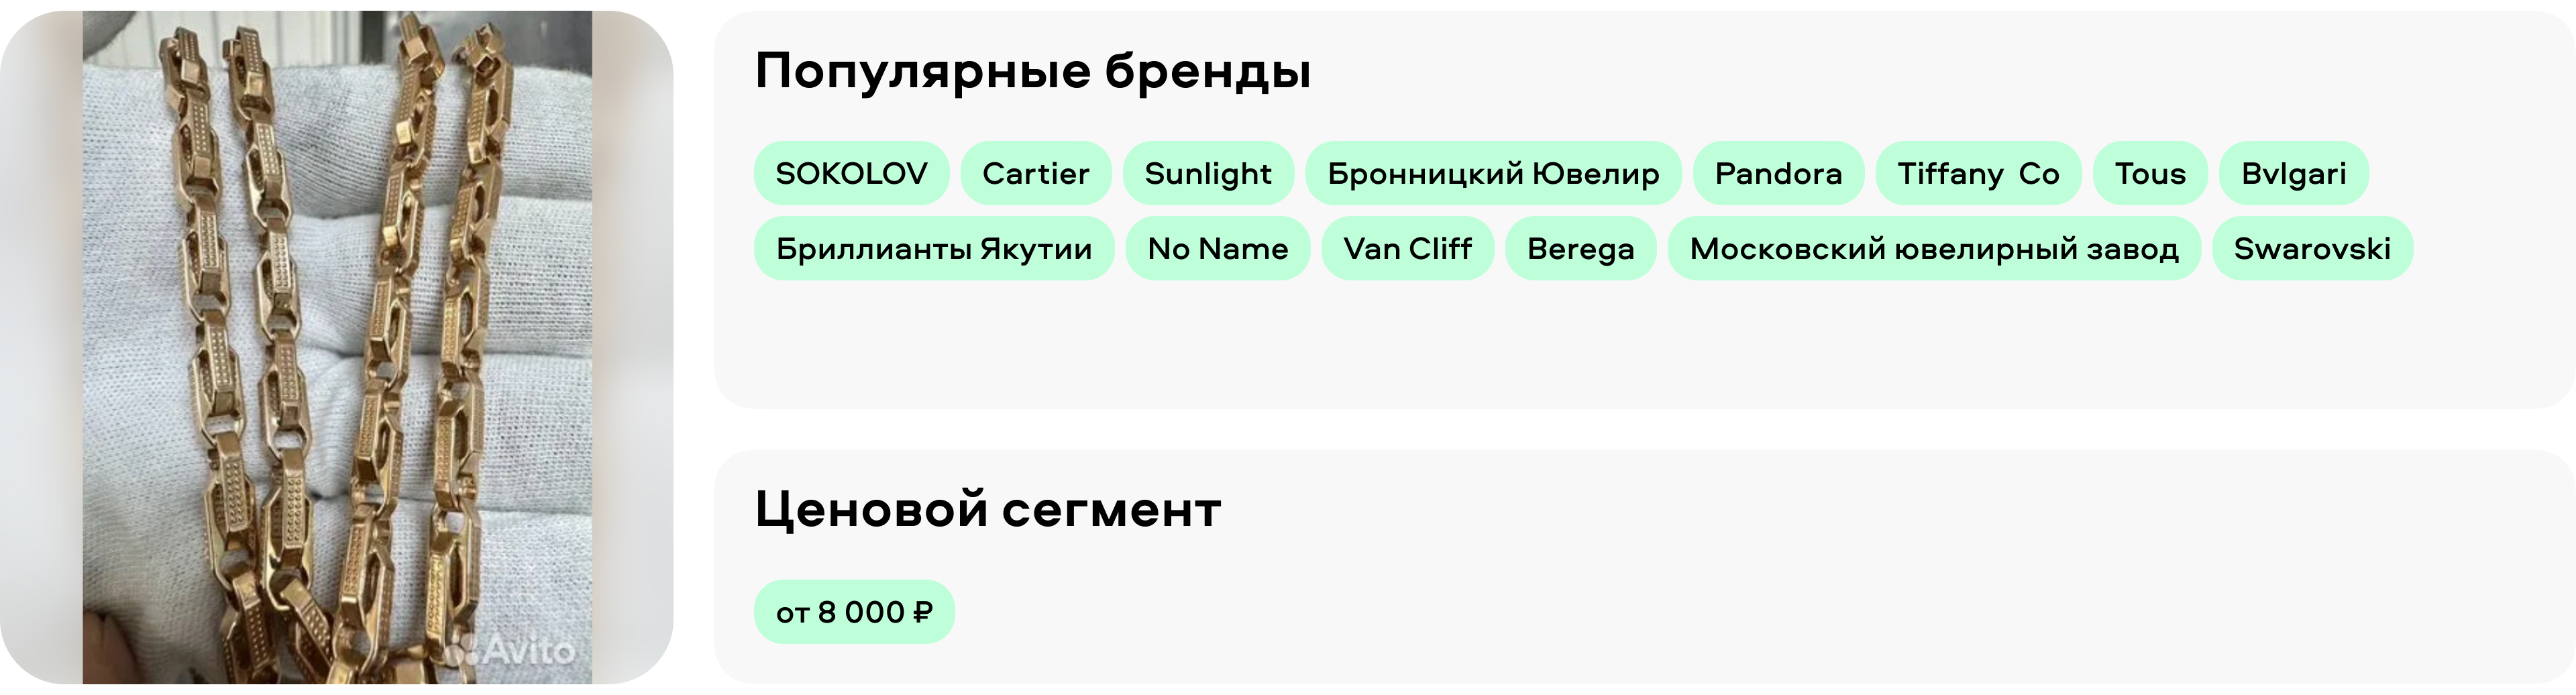Click the Популярные бренды heading
Image resolution: width=2576 pixels, height=695 pixels.
pos(1032,71)
